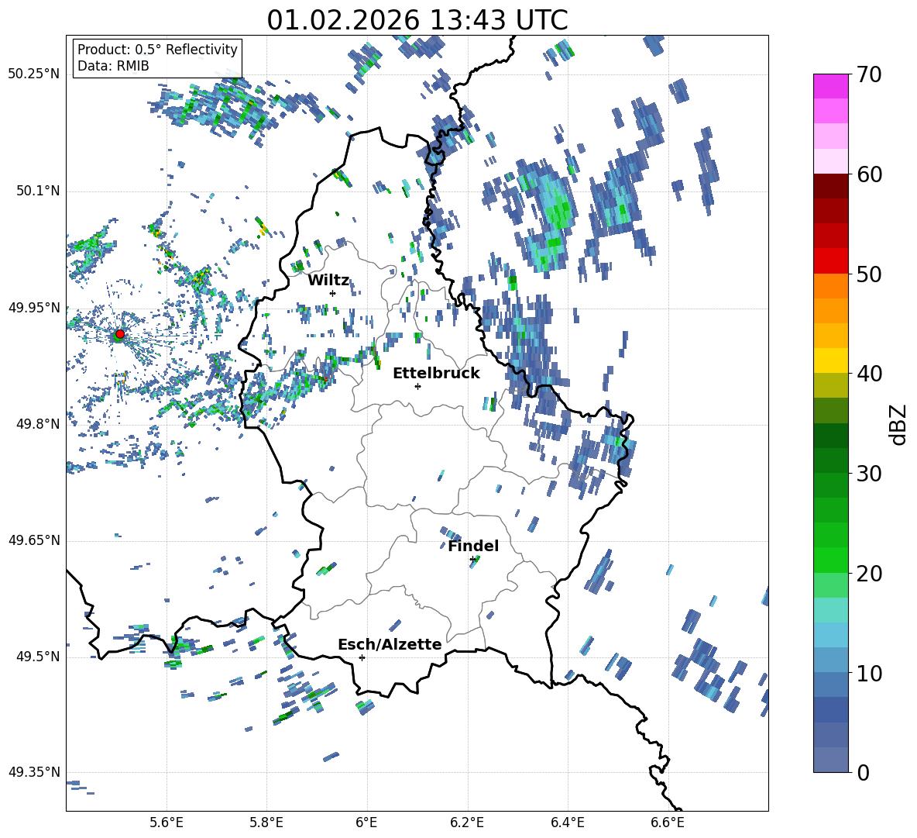Click the Esch/Alzette station cross marker
This screenshot has width=917, height=838.
(362, 657)
